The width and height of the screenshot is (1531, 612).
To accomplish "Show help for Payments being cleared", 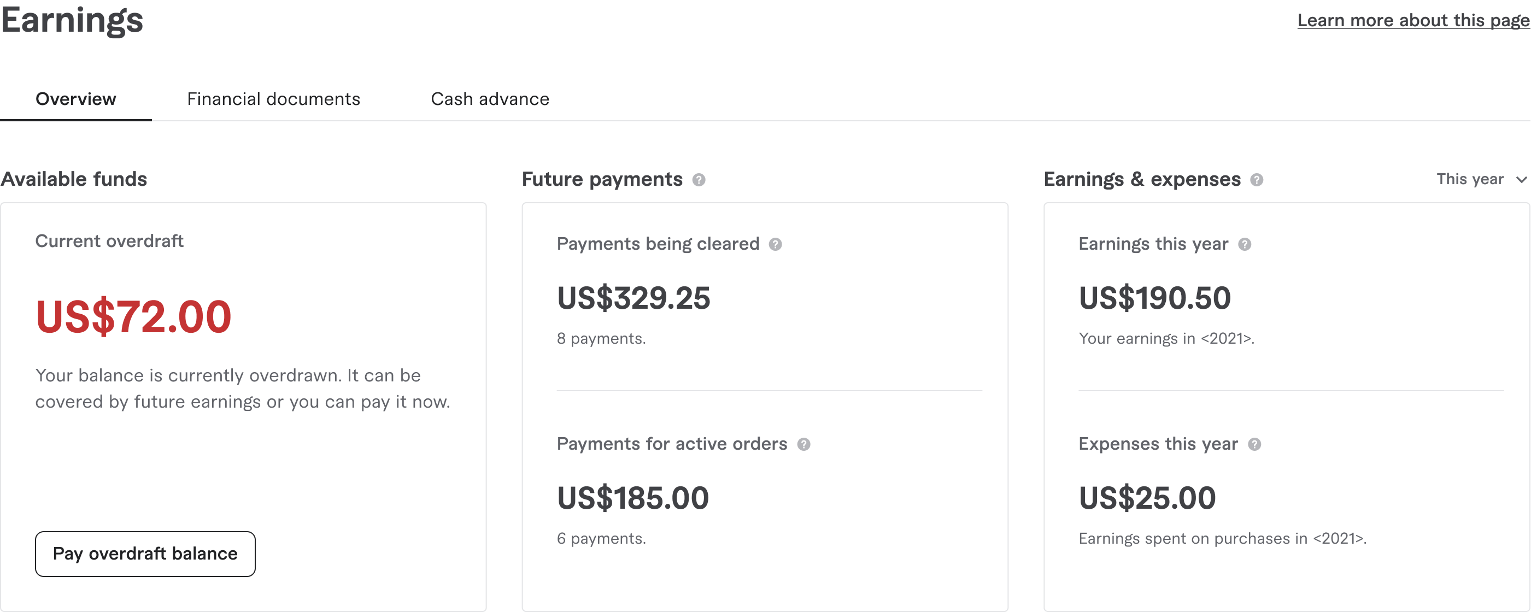I will [x=775, y=244].
